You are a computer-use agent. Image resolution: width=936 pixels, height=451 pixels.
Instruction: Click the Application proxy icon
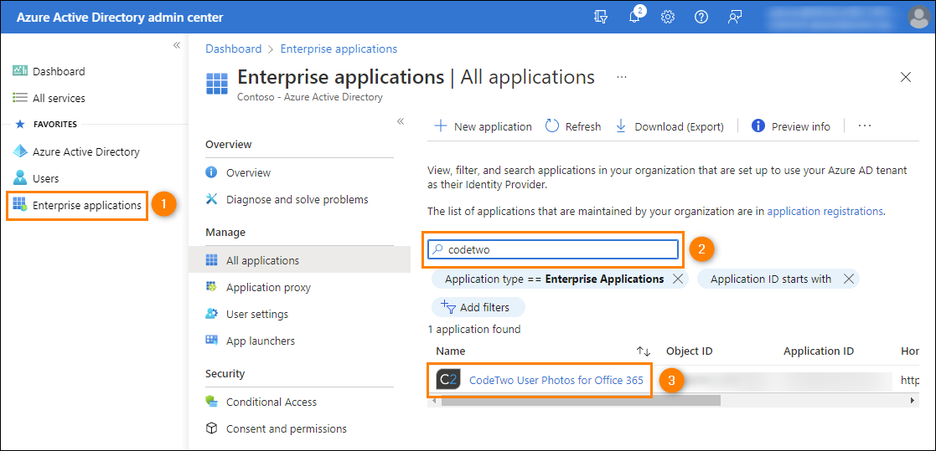click(211, 287)
